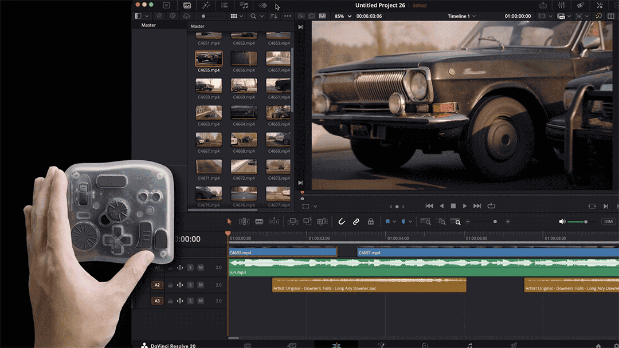Open the Sound Library music note icon

(x=244, y=5)
